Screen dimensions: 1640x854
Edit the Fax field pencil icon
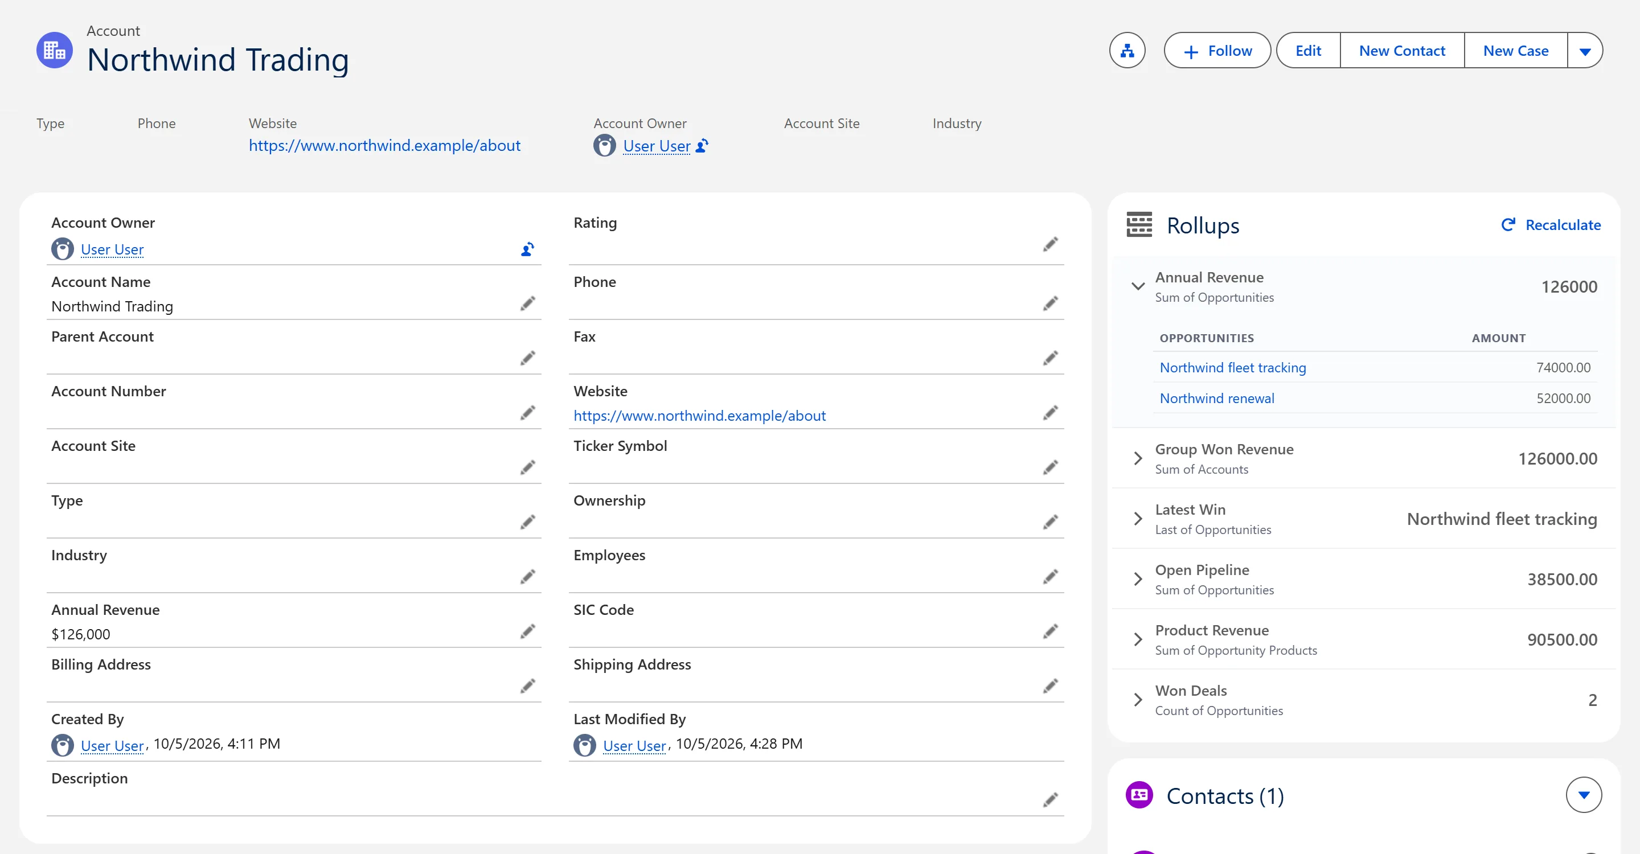click(x=1051, y=358)
